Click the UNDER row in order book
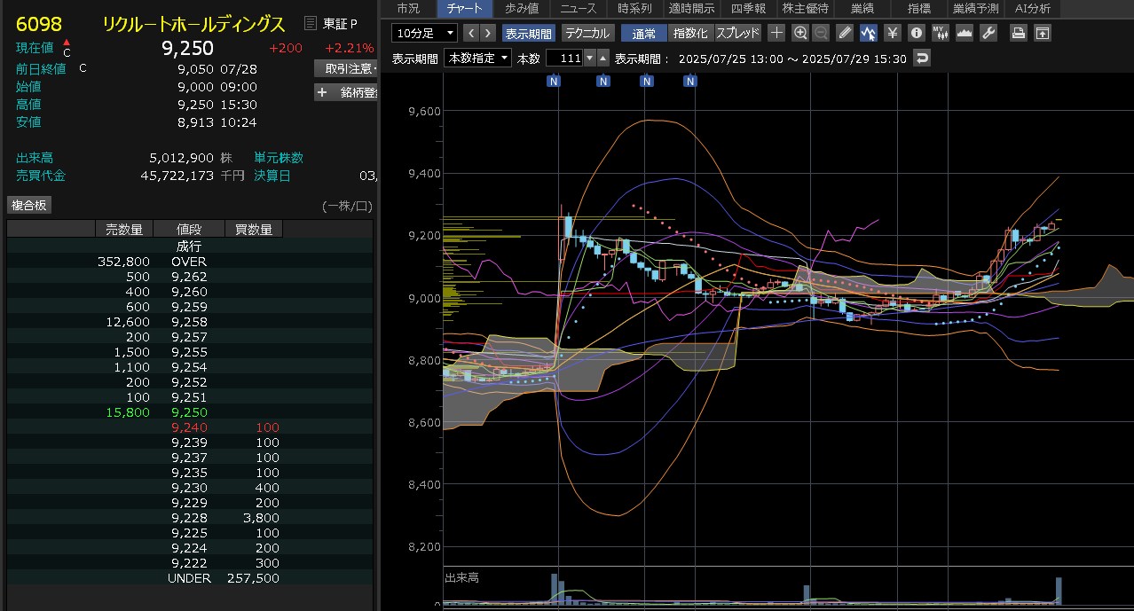1134x611 pixels. (190, 578)
